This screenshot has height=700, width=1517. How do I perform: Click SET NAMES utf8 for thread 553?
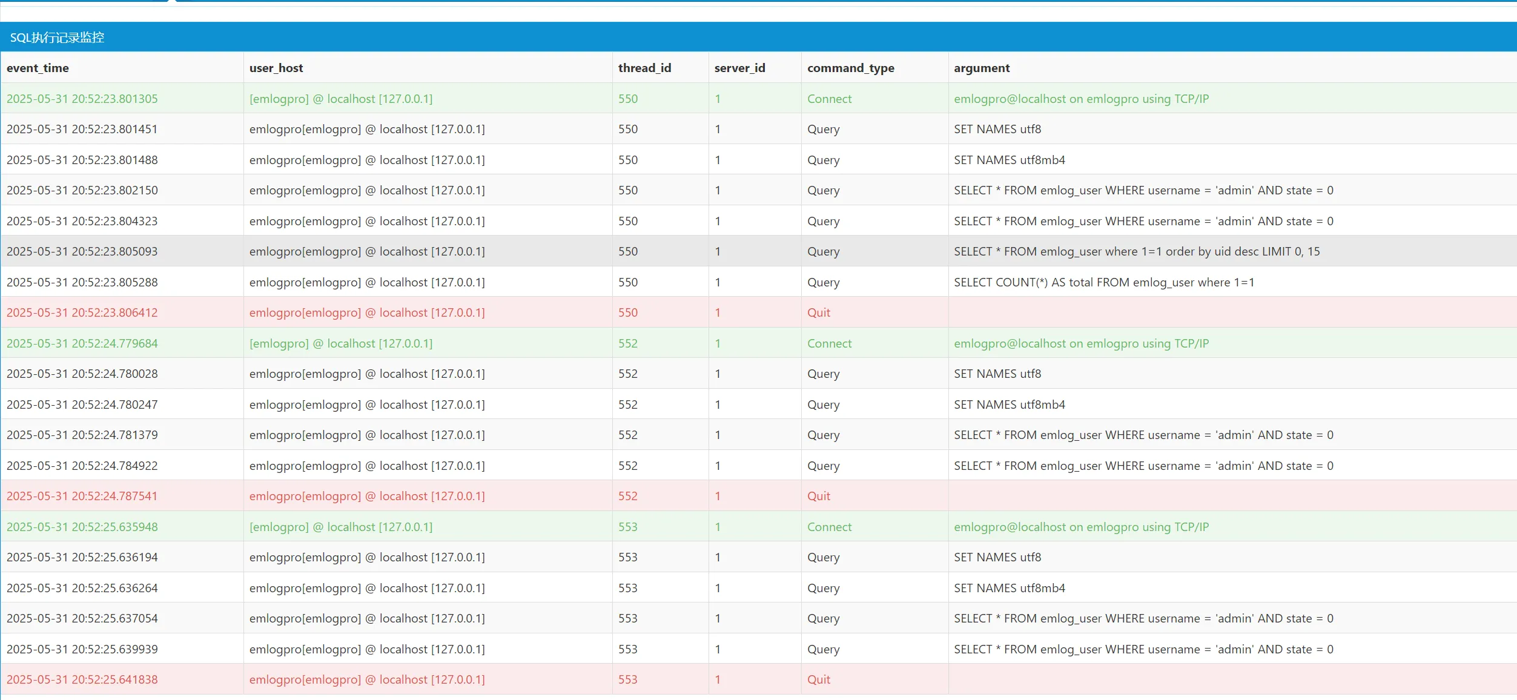coord(997,557)
